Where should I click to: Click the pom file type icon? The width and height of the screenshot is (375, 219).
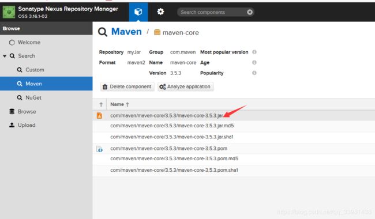[x=99, y=149]
